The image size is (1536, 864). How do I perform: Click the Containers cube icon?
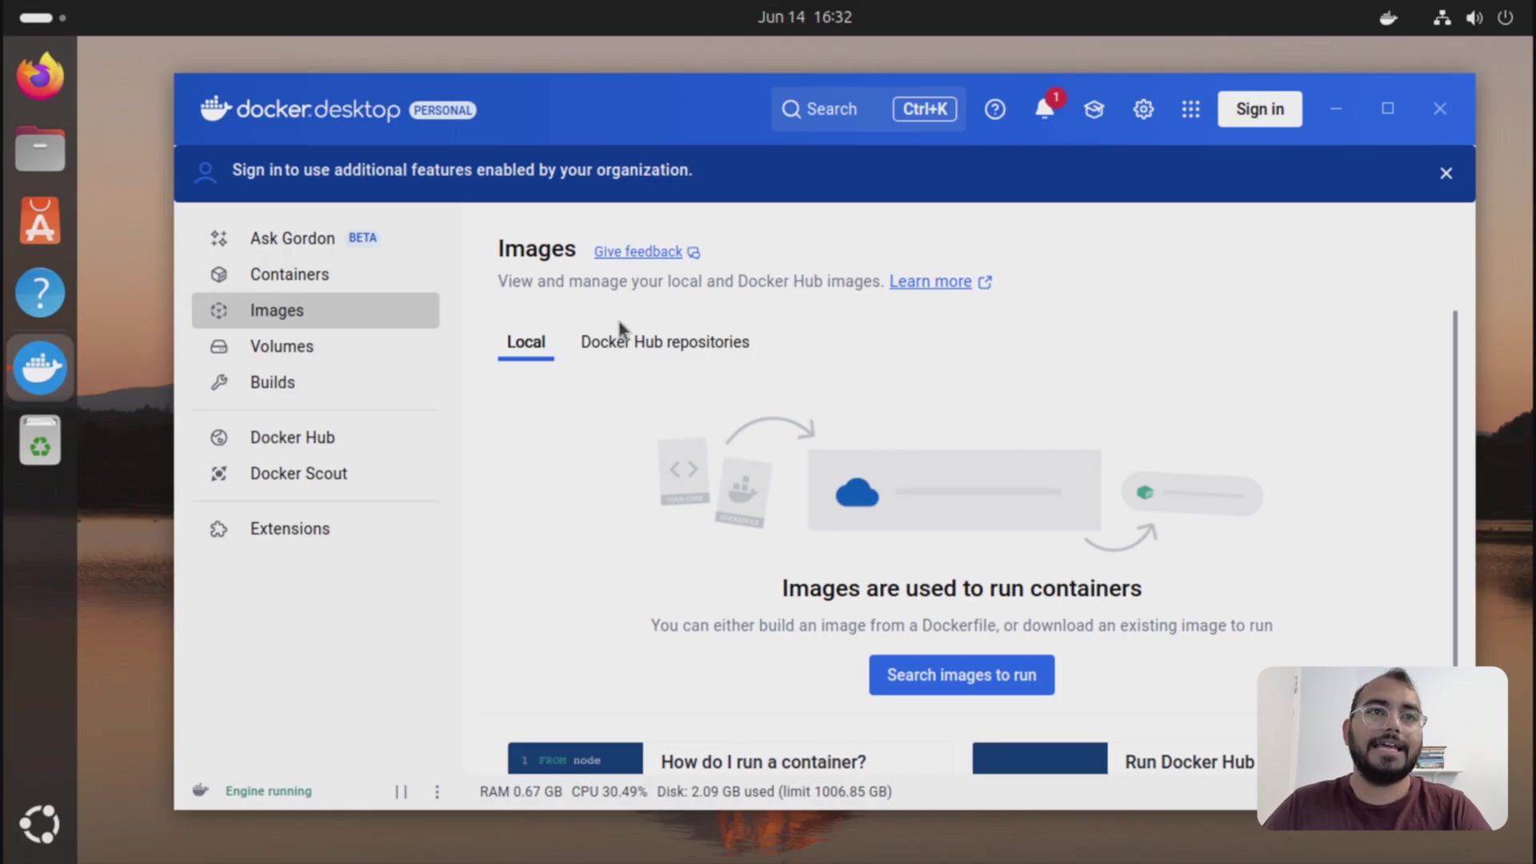click(218, 274)
